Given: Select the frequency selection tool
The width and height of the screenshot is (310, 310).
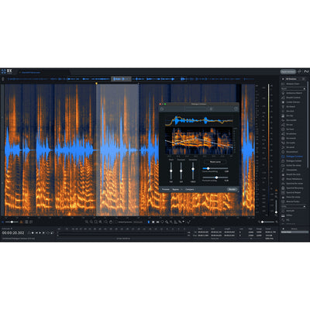Looking at the screenshot, I should point(157,222).
